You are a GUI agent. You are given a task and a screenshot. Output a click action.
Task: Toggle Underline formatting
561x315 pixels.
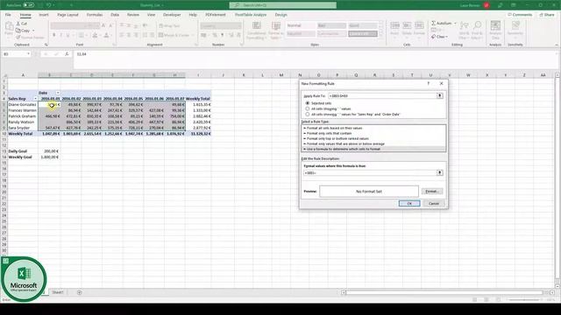[67, 35]
